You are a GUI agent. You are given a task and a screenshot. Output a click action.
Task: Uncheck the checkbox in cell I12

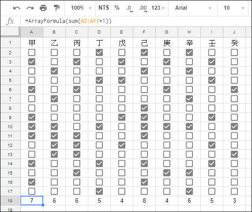tap(212, 145)
